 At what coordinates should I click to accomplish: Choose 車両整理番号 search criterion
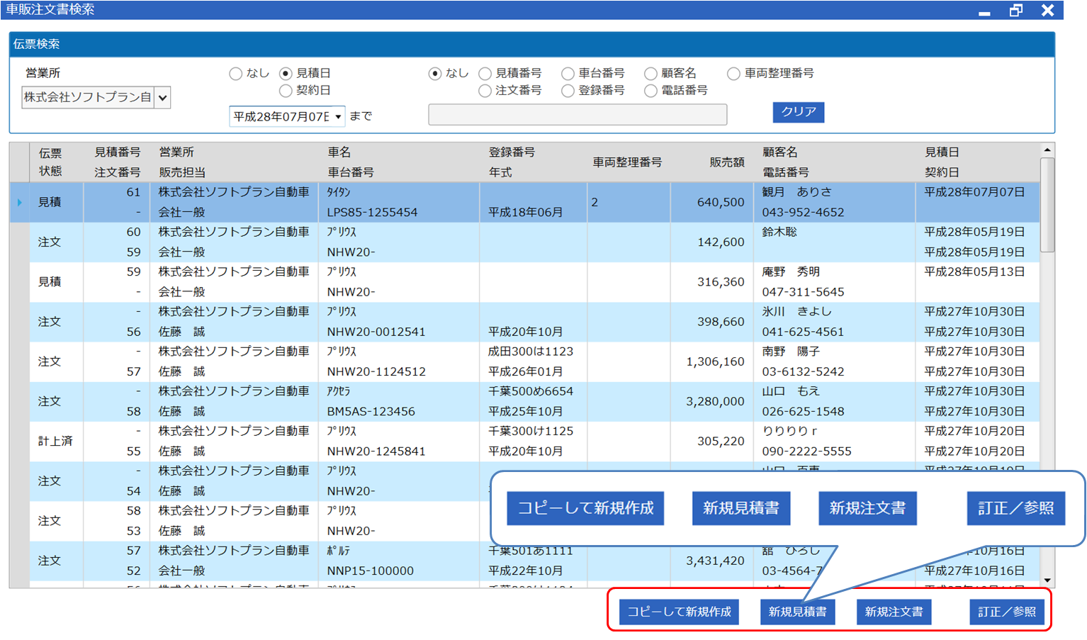(x=733, y=74)
